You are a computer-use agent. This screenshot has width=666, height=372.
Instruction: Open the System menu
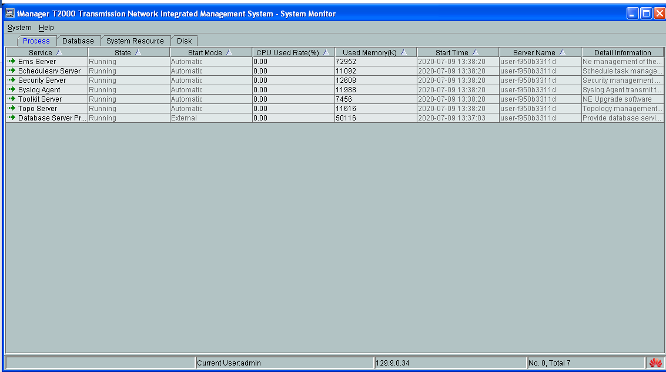point(19,28)
